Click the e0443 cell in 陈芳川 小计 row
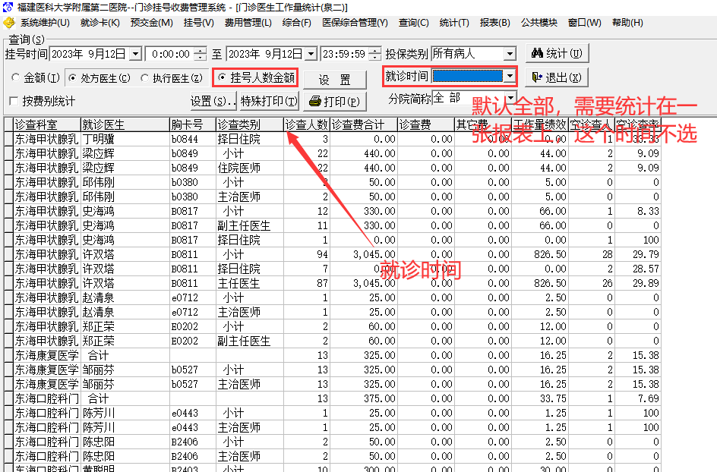 tap(192, 413)
